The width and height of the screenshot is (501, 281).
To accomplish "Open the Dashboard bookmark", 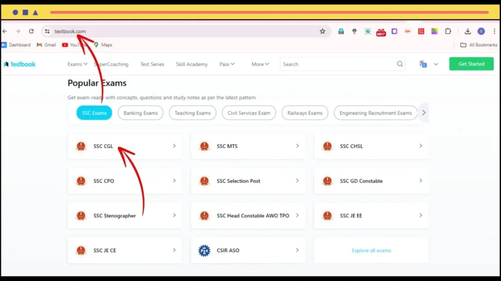I will click(x=16, y=45).
